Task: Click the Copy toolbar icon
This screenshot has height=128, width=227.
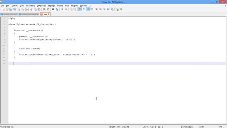Action: coord(35,9)
